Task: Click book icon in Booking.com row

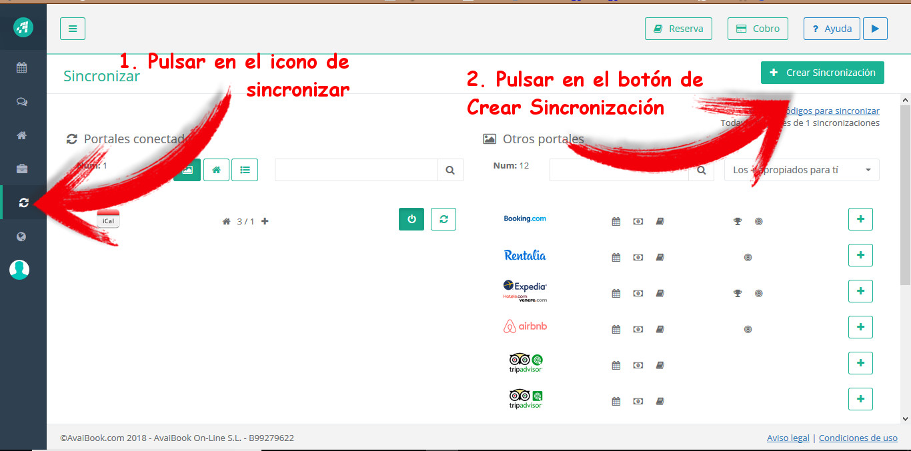Action: (x=660, y=221)
